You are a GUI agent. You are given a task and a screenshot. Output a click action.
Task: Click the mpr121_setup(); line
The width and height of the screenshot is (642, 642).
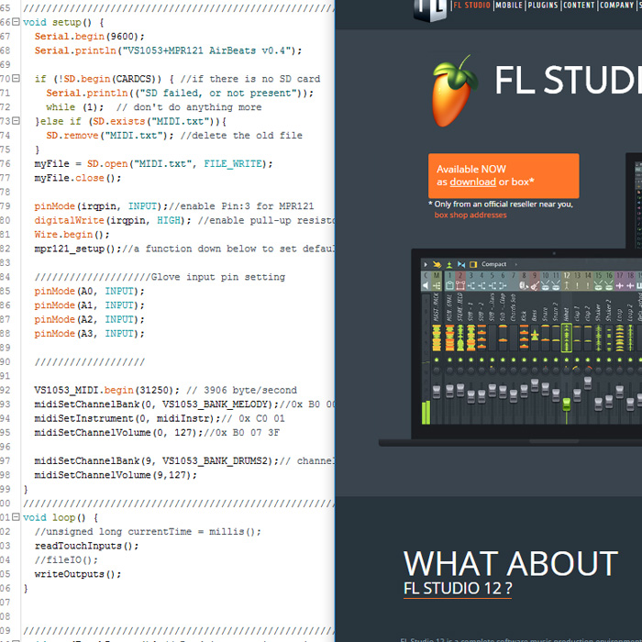pos(184,249)
